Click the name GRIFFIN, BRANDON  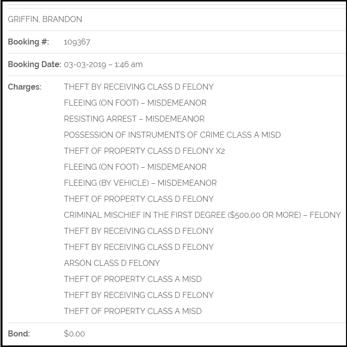tap(45, 20)
